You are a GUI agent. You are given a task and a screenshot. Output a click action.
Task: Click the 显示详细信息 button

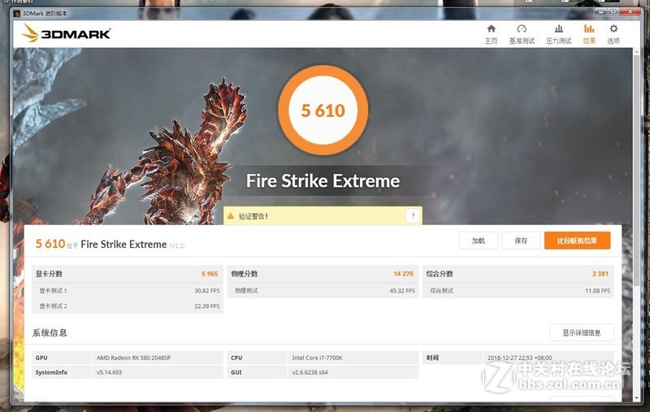(x=582, y=332)
